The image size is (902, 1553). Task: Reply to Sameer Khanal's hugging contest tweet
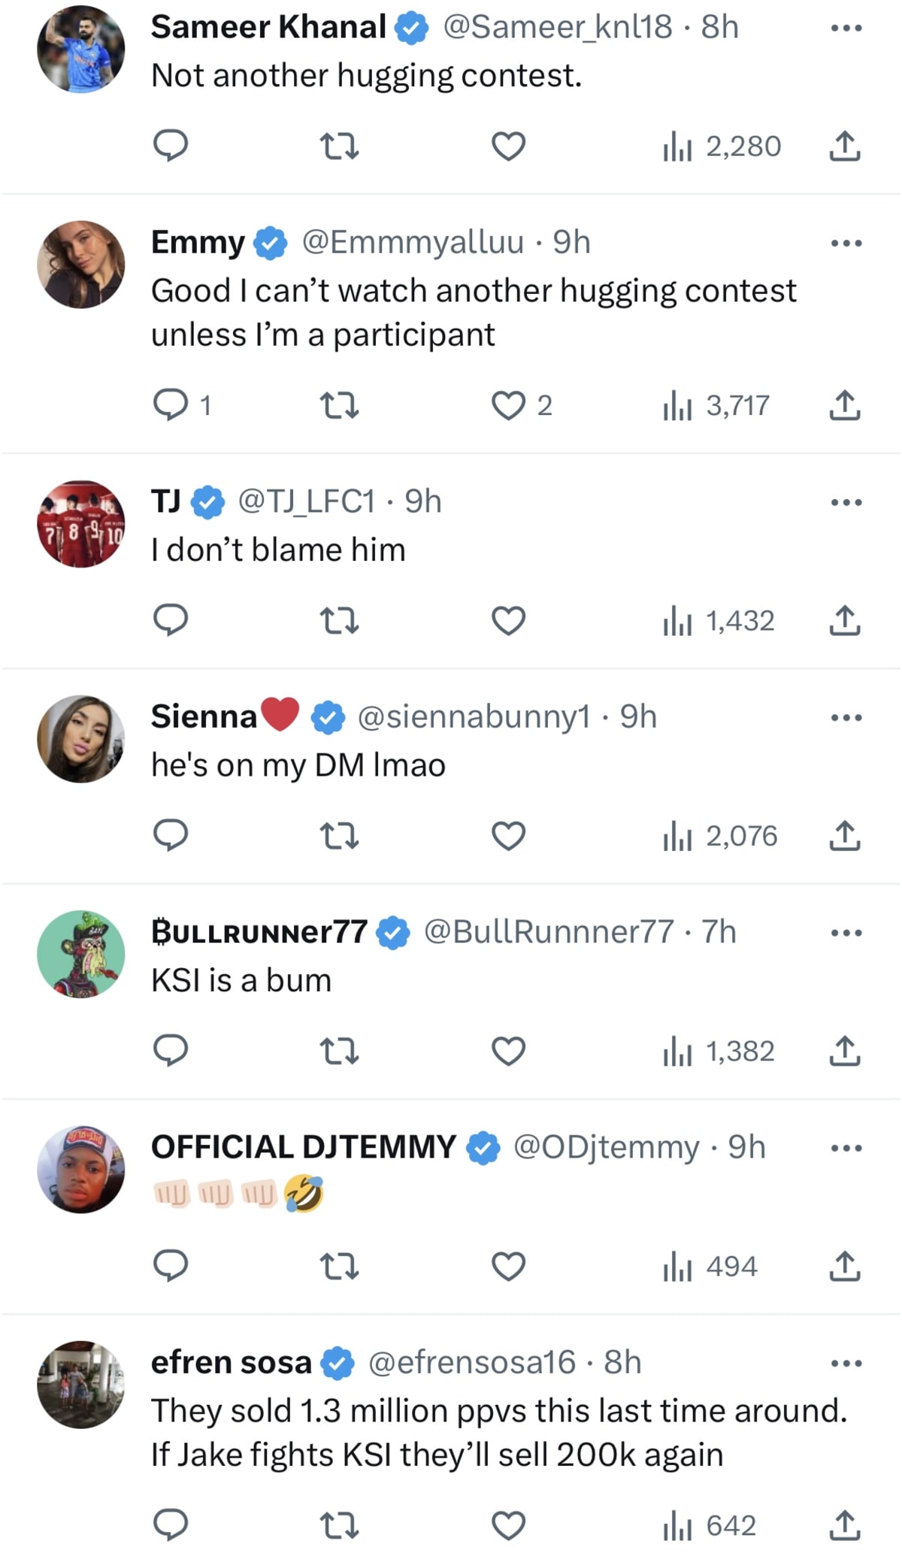coord(170,145)
